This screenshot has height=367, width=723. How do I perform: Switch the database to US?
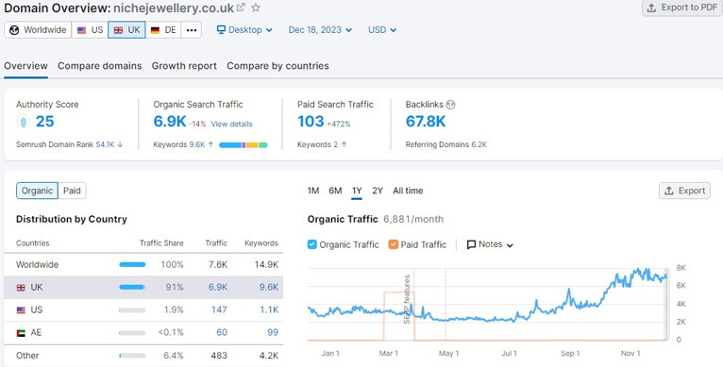tap(90, 30)
